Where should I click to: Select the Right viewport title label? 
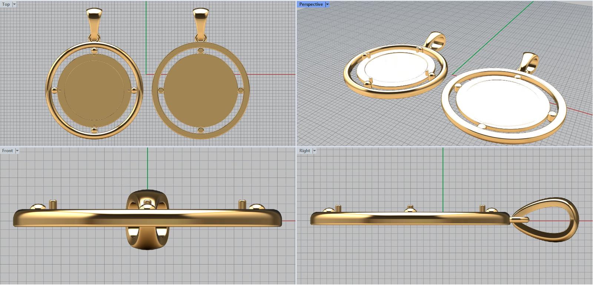click(304, 151)
